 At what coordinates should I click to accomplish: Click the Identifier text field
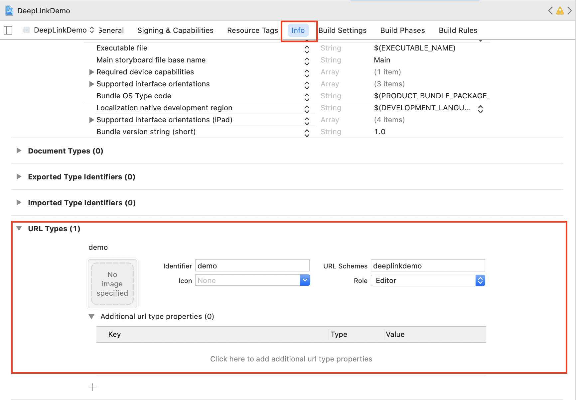252,266
